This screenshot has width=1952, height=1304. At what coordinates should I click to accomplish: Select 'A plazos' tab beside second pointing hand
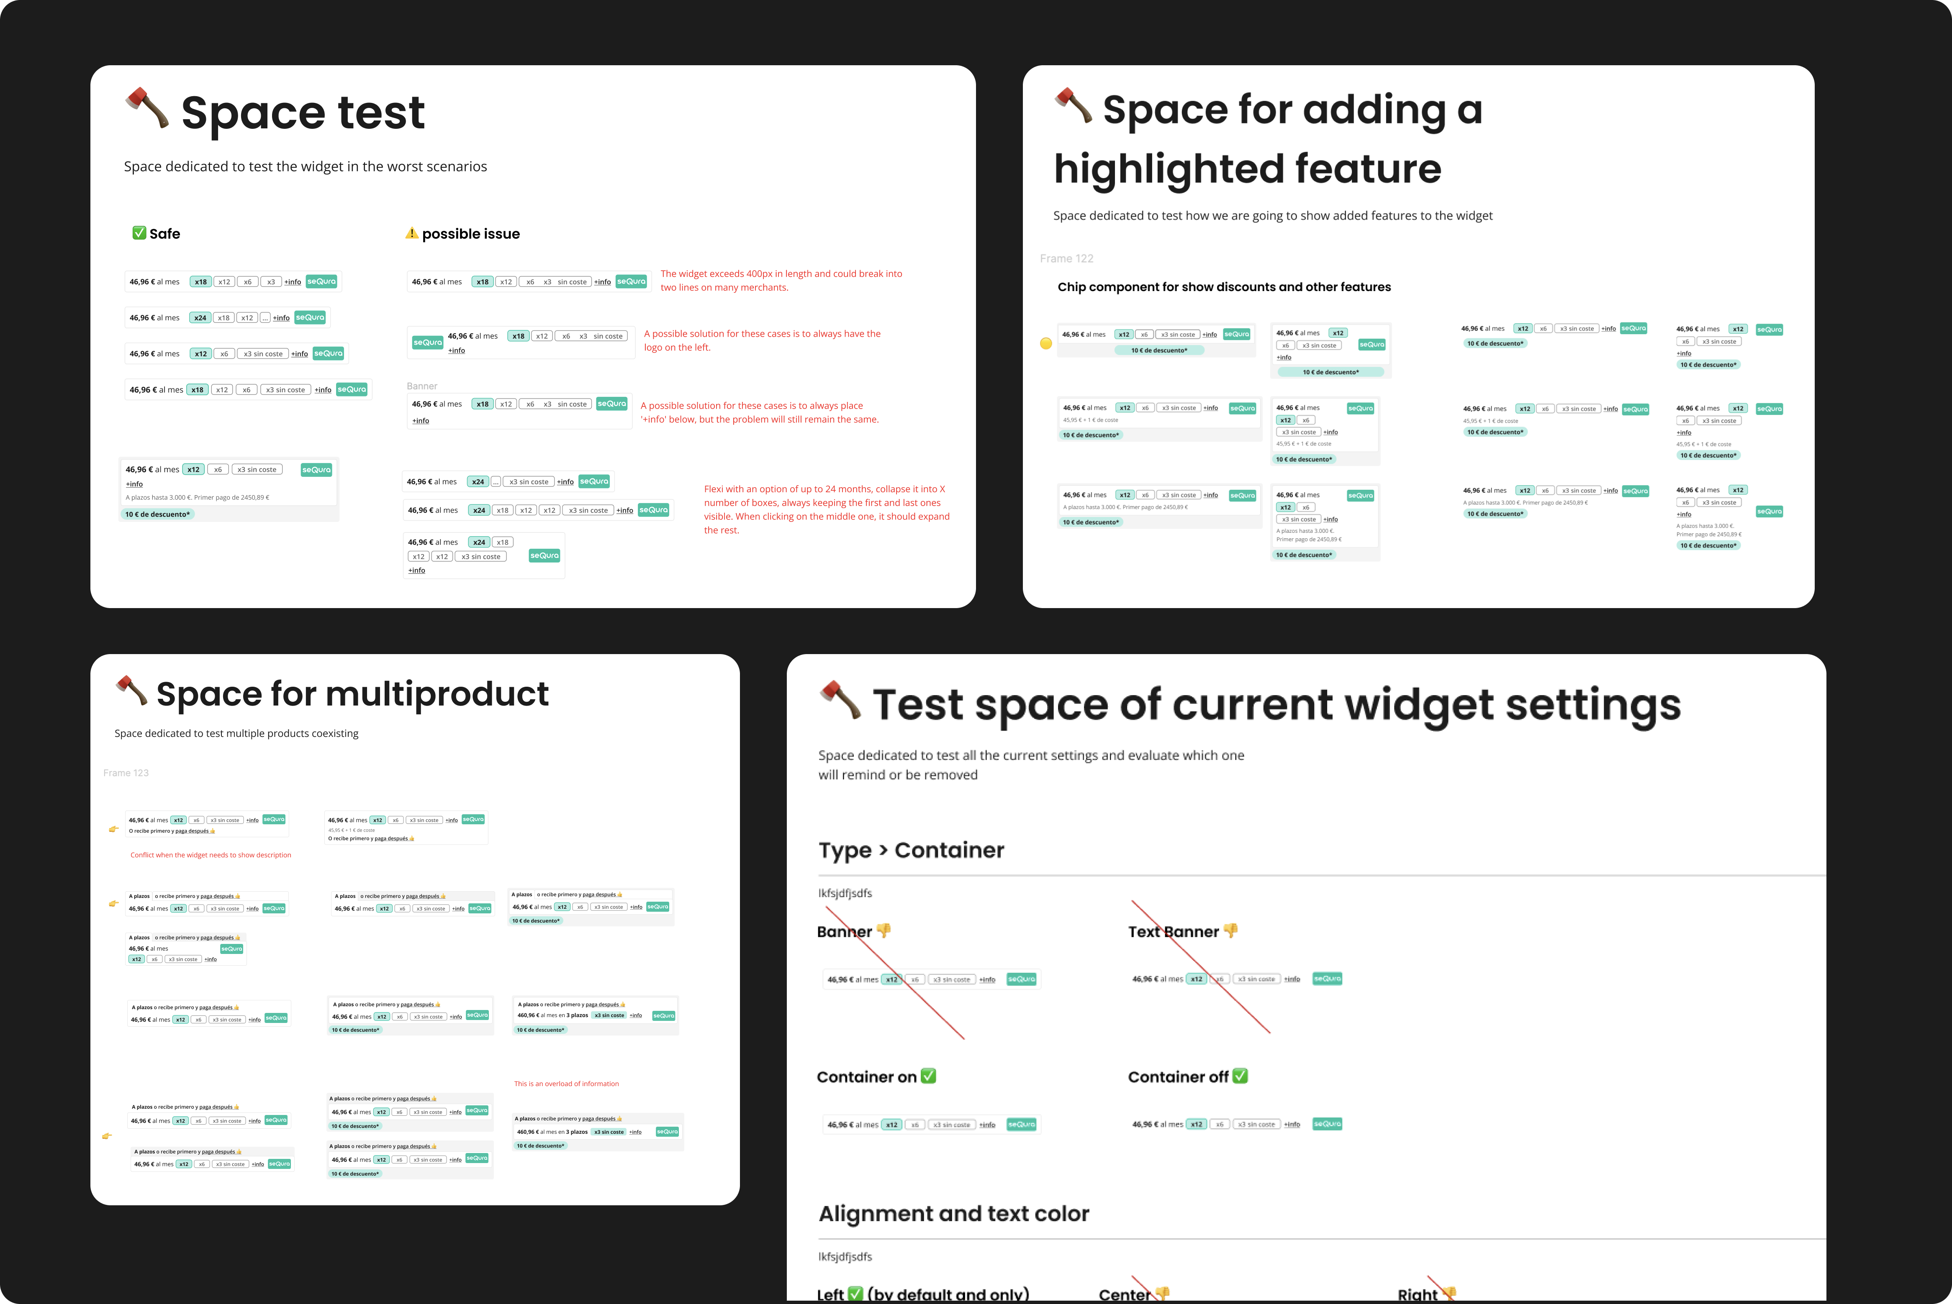(139, 897)
